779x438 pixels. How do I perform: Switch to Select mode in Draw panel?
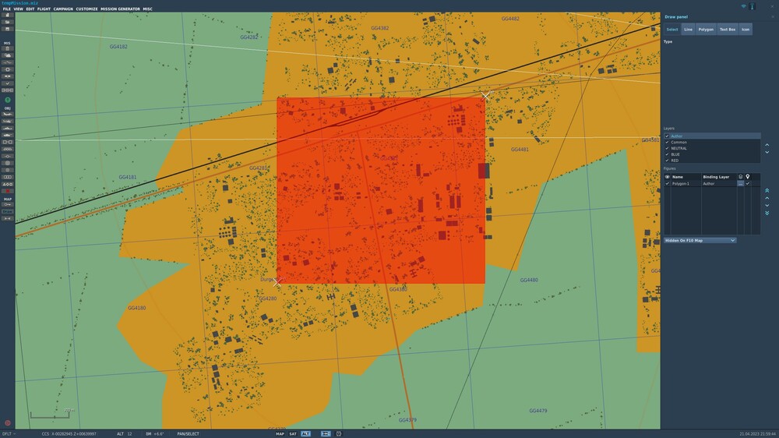tap(672, 30)
